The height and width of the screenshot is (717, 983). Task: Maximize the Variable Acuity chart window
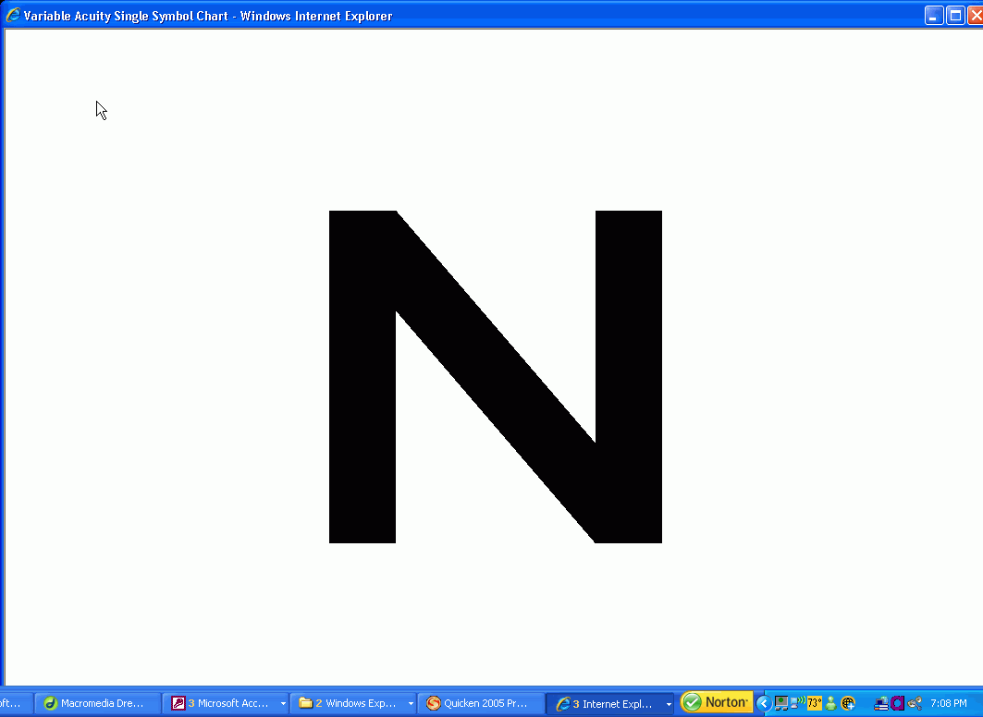955,15
